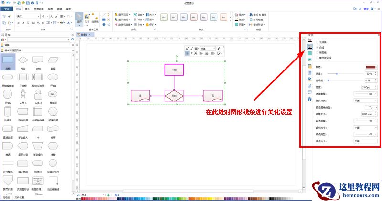Open the 文件 (File) menu

coord(7,9)
